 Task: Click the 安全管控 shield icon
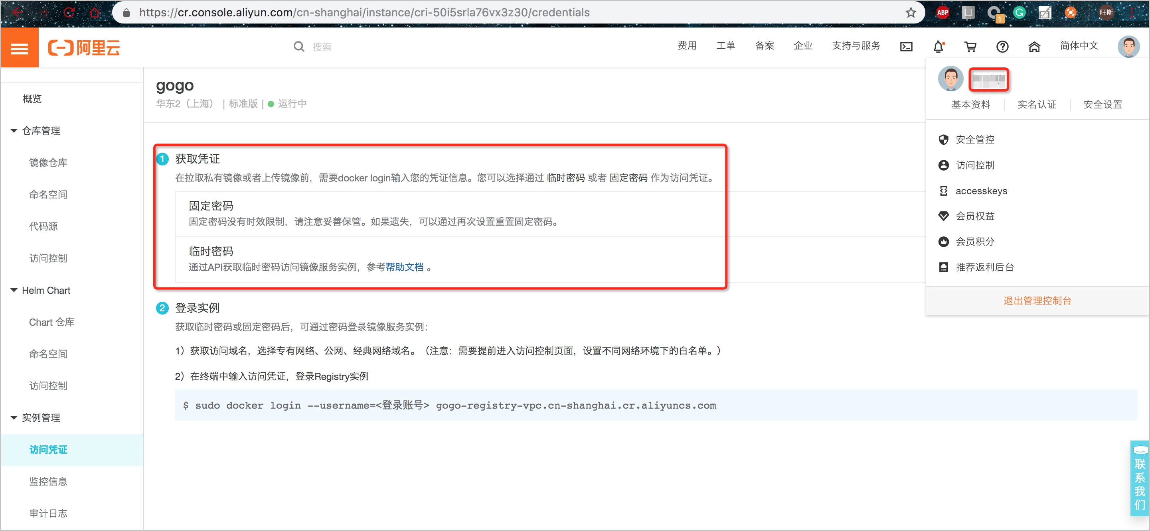pos(943,140)
